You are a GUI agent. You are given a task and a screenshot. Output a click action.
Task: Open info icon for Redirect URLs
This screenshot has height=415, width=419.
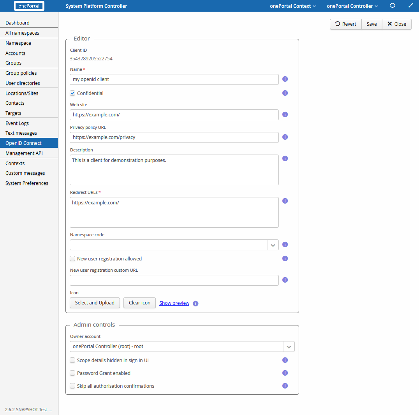point(285,201)
